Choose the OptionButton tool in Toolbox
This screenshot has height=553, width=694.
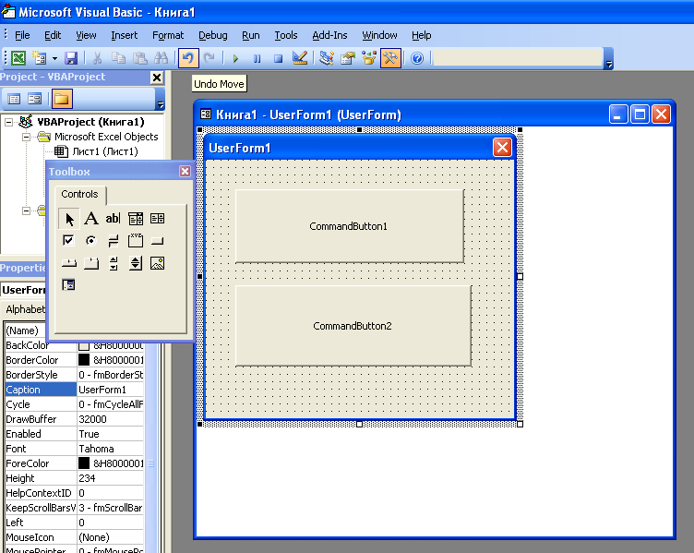(x=90, y=240)
